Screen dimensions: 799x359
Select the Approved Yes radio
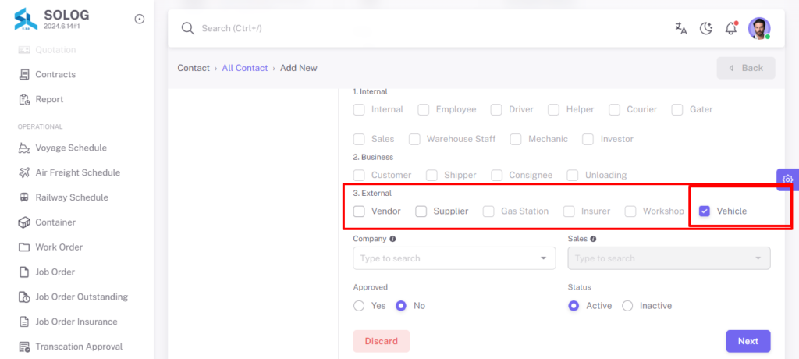click(359, 306)
